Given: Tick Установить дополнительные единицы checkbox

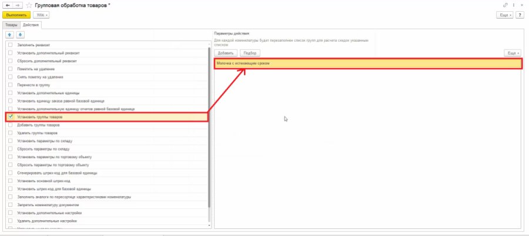Looking at the screenshot, I should point(11,93).
